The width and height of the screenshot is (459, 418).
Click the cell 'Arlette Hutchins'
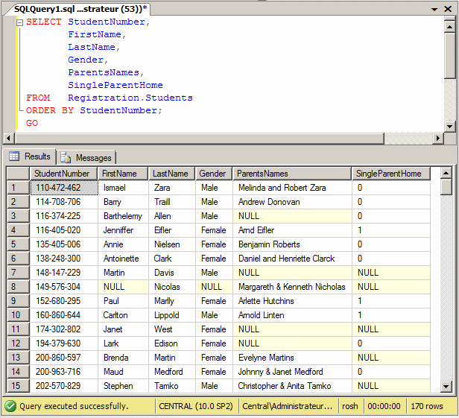point(292,301)
